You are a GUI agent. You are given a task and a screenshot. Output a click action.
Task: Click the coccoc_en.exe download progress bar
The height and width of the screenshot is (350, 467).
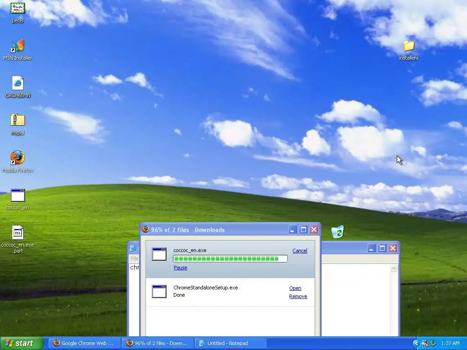(230, 259)
